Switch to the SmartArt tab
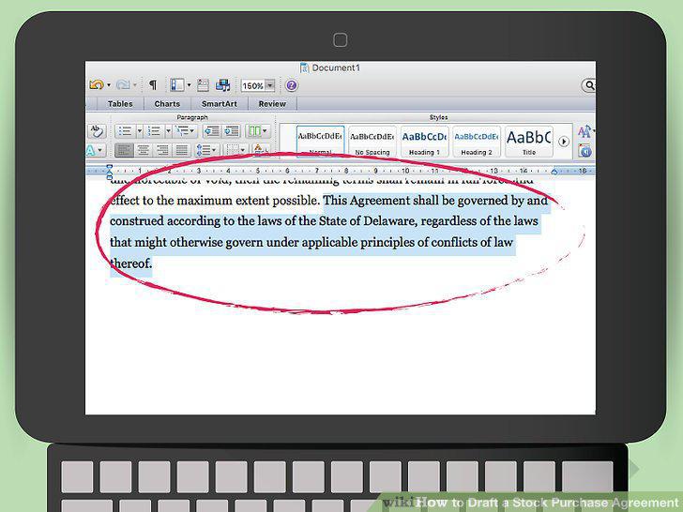Screen dimensions: 683x512 220,104
